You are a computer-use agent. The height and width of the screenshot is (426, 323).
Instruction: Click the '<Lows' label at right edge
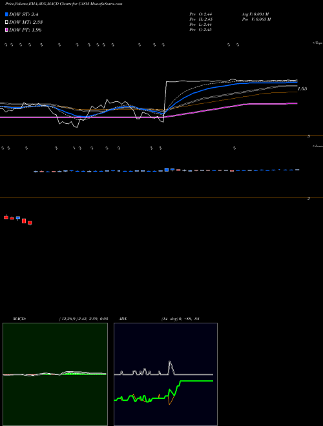coord(318,146)
